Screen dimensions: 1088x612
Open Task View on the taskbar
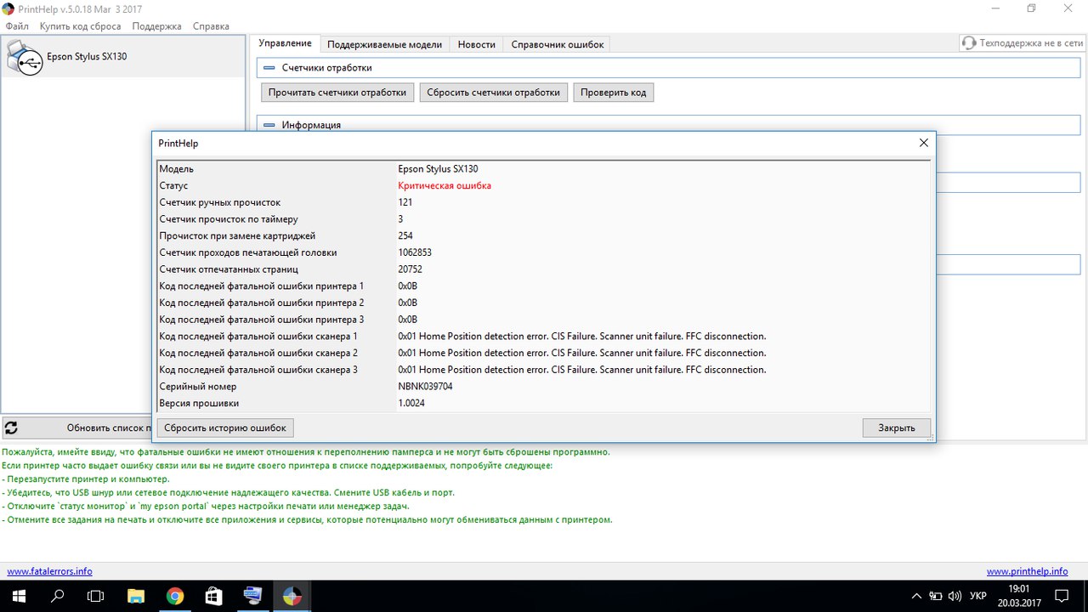[96, 596]
